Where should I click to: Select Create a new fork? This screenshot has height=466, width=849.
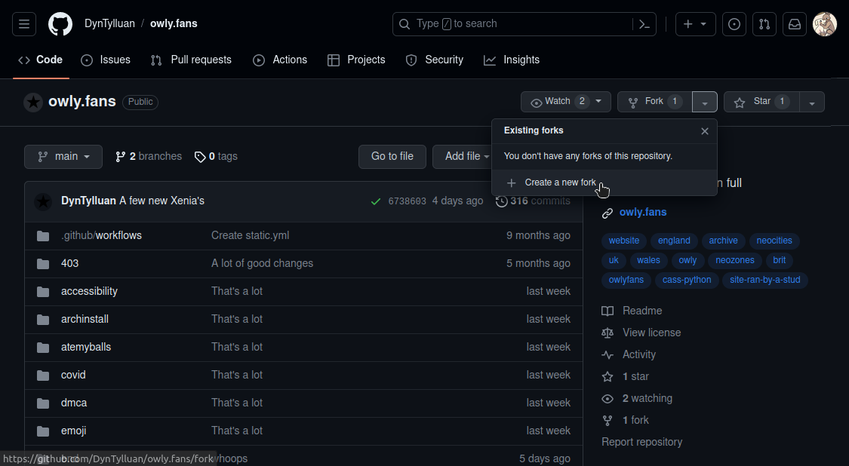(x=560, y=182)
